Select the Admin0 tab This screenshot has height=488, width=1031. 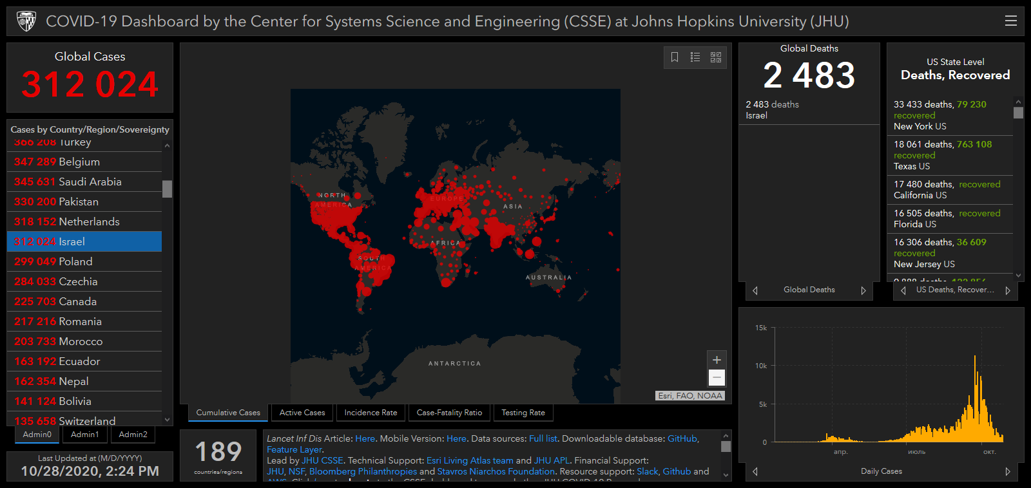(37, 435)
